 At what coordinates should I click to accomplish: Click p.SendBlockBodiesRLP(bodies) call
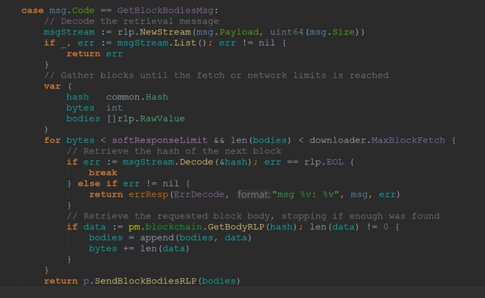coord(162,281)
